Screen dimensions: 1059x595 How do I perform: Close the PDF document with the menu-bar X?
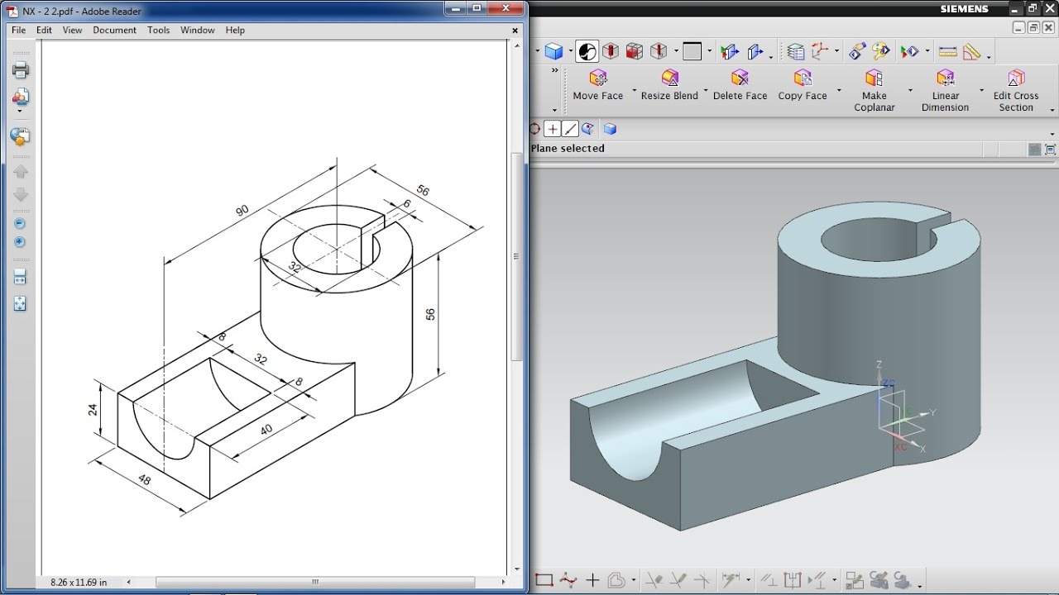coord(515,31)
